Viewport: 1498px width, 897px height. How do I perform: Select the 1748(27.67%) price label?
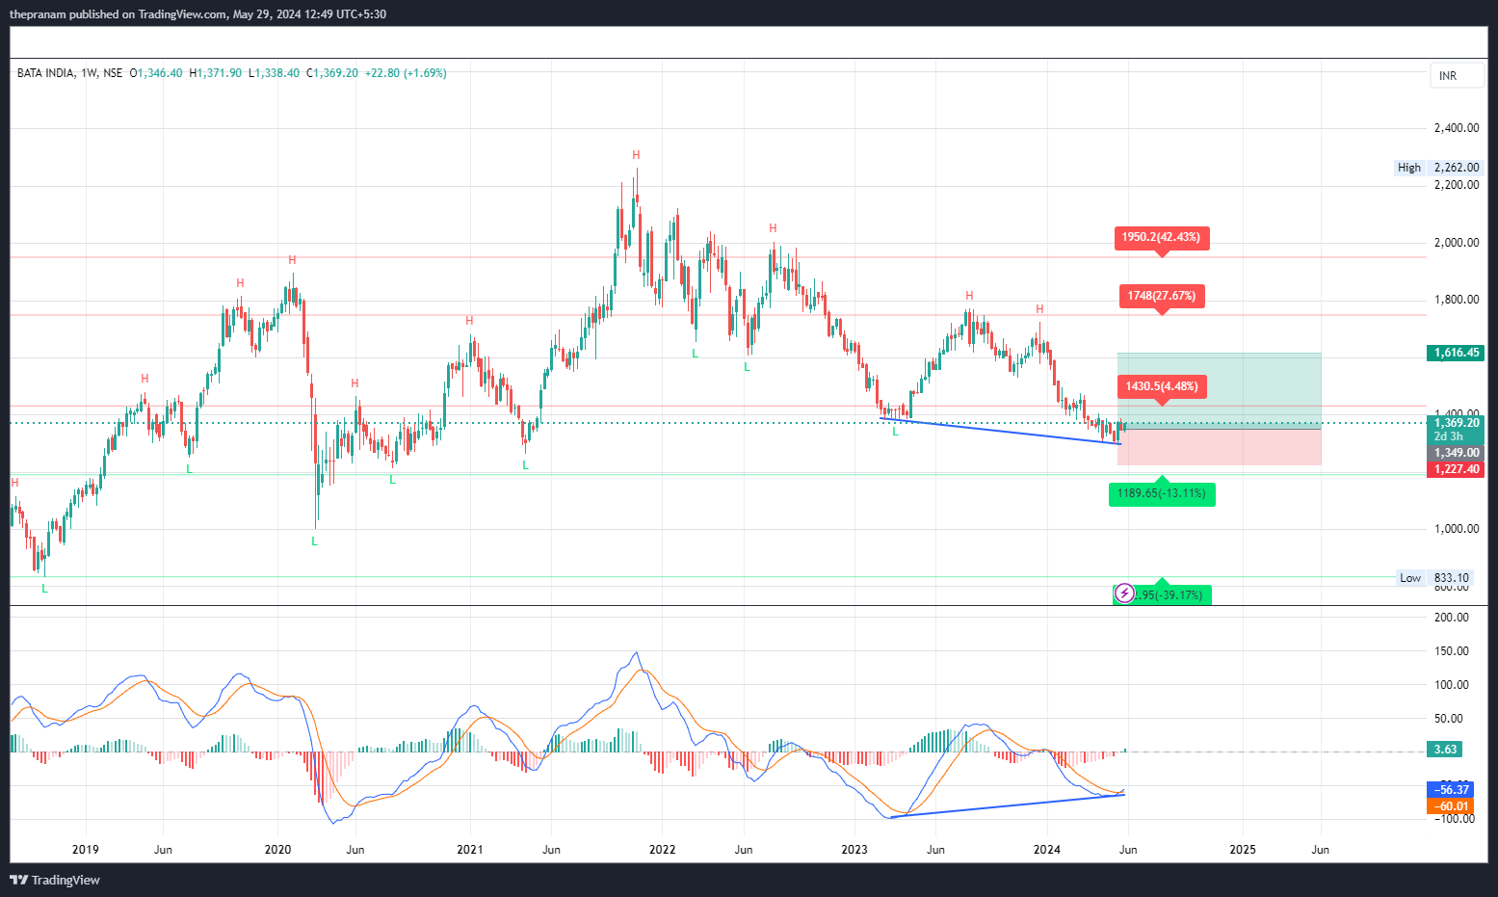(1162, 296)
